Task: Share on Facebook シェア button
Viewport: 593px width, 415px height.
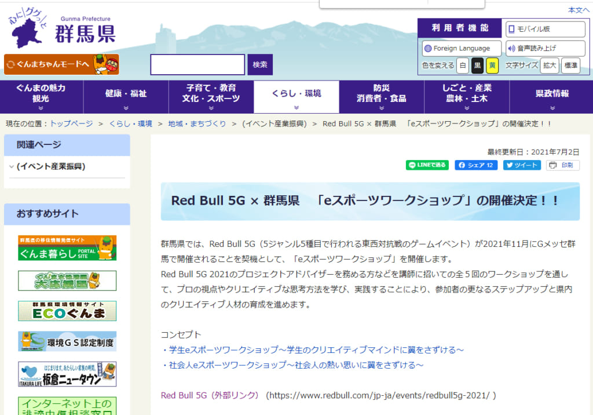Action: tap(476, 165)
